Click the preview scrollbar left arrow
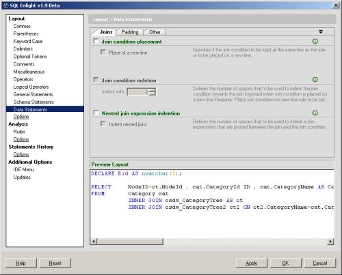Viewport: 342px width, 275px height. [94, 242]
